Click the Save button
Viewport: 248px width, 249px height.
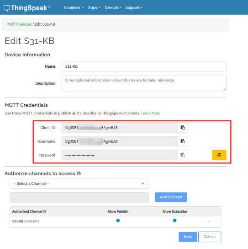pyautogui.click(x=188, y=237)
